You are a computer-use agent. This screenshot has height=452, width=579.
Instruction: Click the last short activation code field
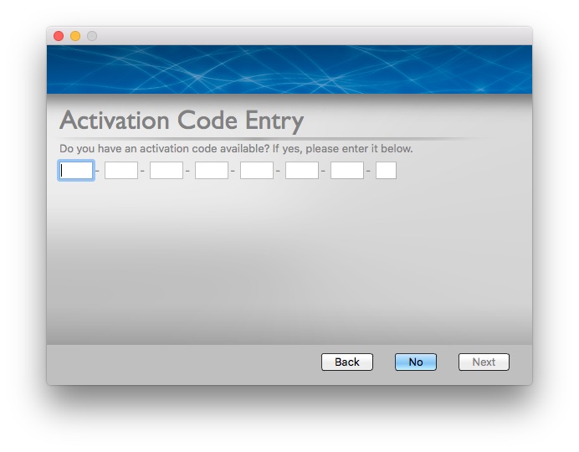click(386, 170)
